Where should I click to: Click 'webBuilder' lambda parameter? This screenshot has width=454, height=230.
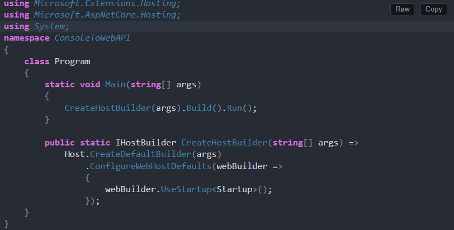[x=242, y=166]
